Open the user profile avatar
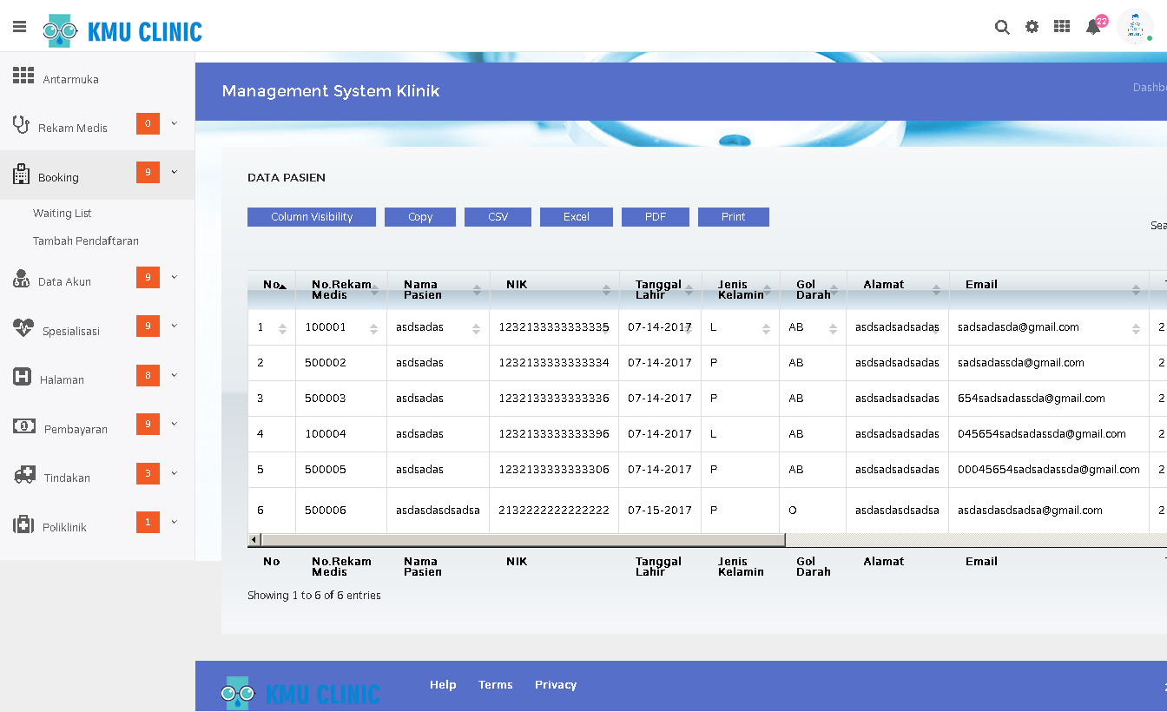This screenshot has width=1167, height=712. 1134,27
